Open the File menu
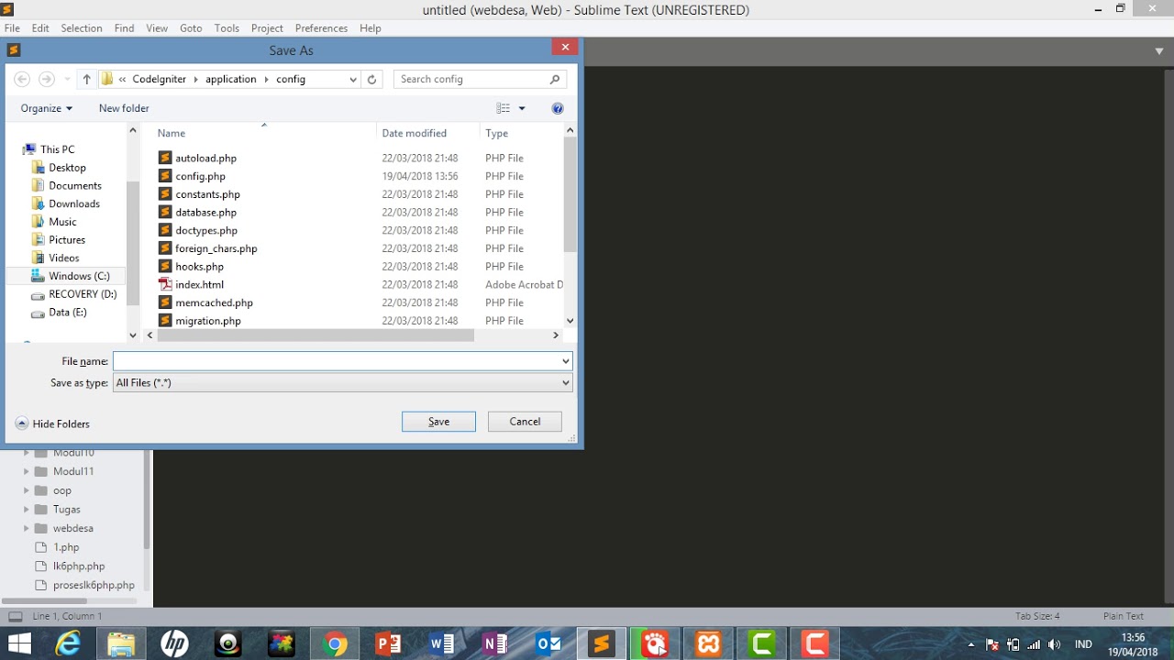The width and height of the screenshot is (1174, 660). (x=12, y=28)
